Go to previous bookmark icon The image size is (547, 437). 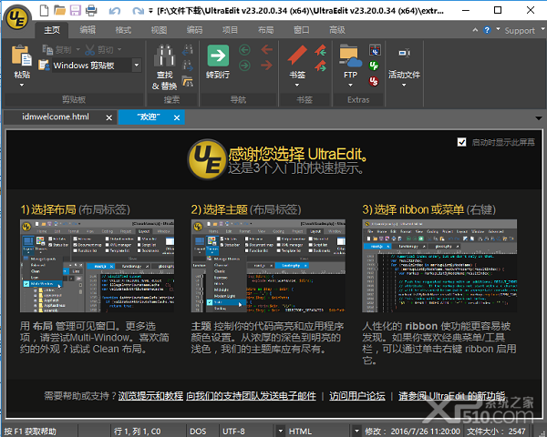[320, 50]
